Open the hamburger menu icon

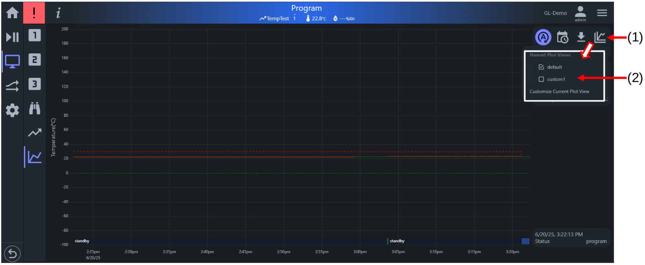(x=602, y=13)
